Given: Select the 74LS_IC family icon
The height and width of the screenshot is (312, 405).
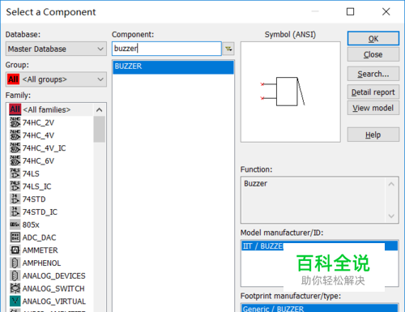Looking at the screenshot, I should pos(15,186).
